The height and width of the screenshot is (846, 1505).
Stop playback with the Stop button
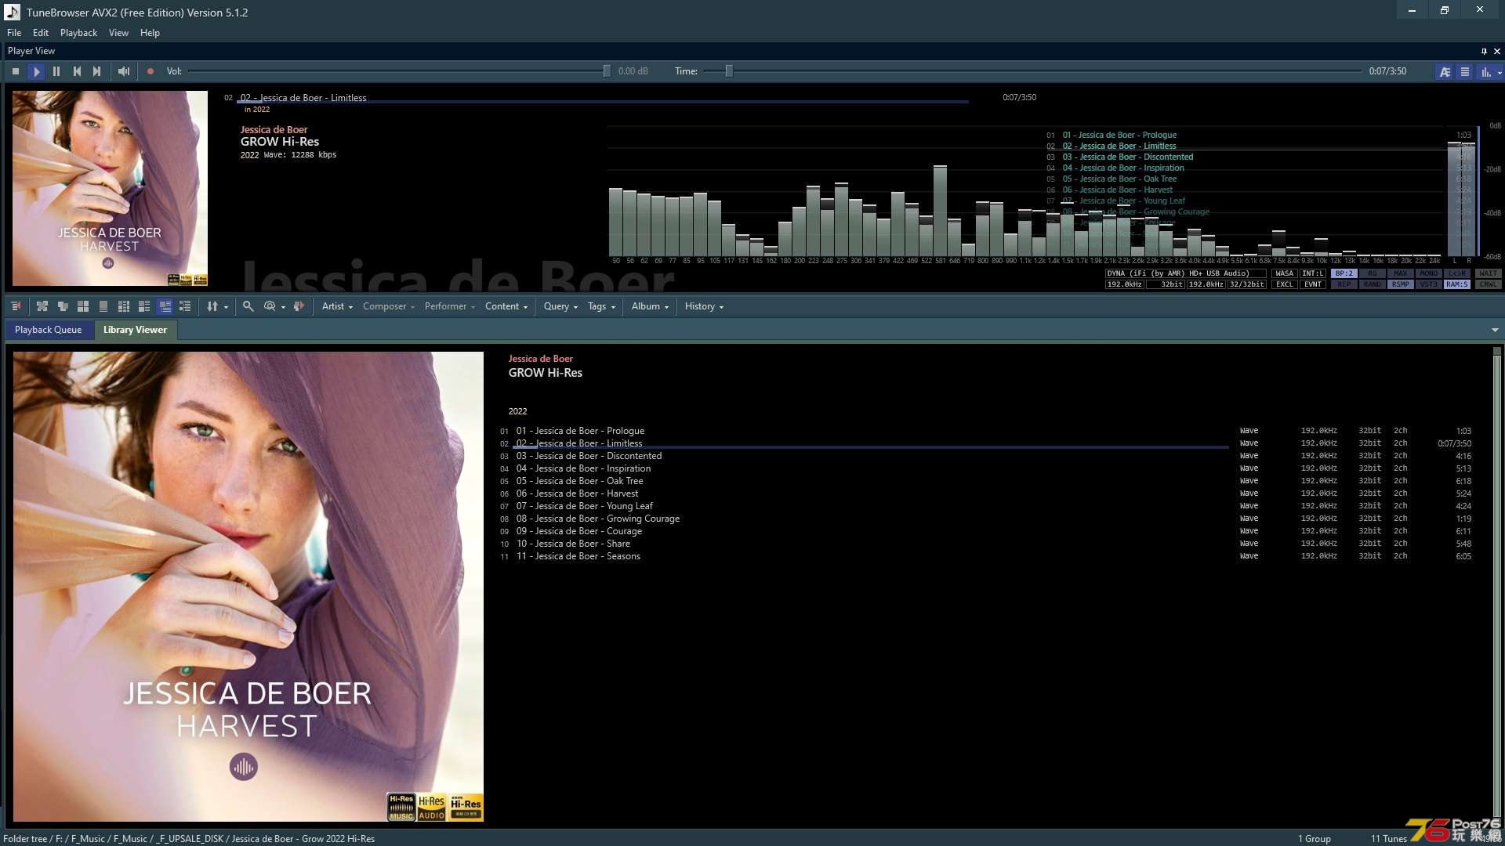coord(16,71)
